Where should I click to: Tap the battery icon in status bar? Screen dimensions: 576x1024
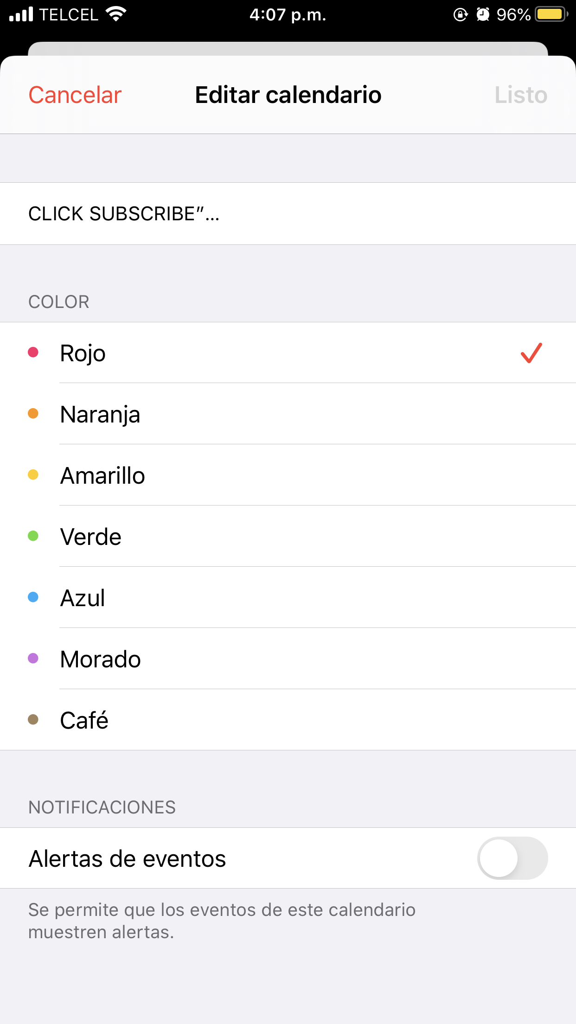click(551, 14)
